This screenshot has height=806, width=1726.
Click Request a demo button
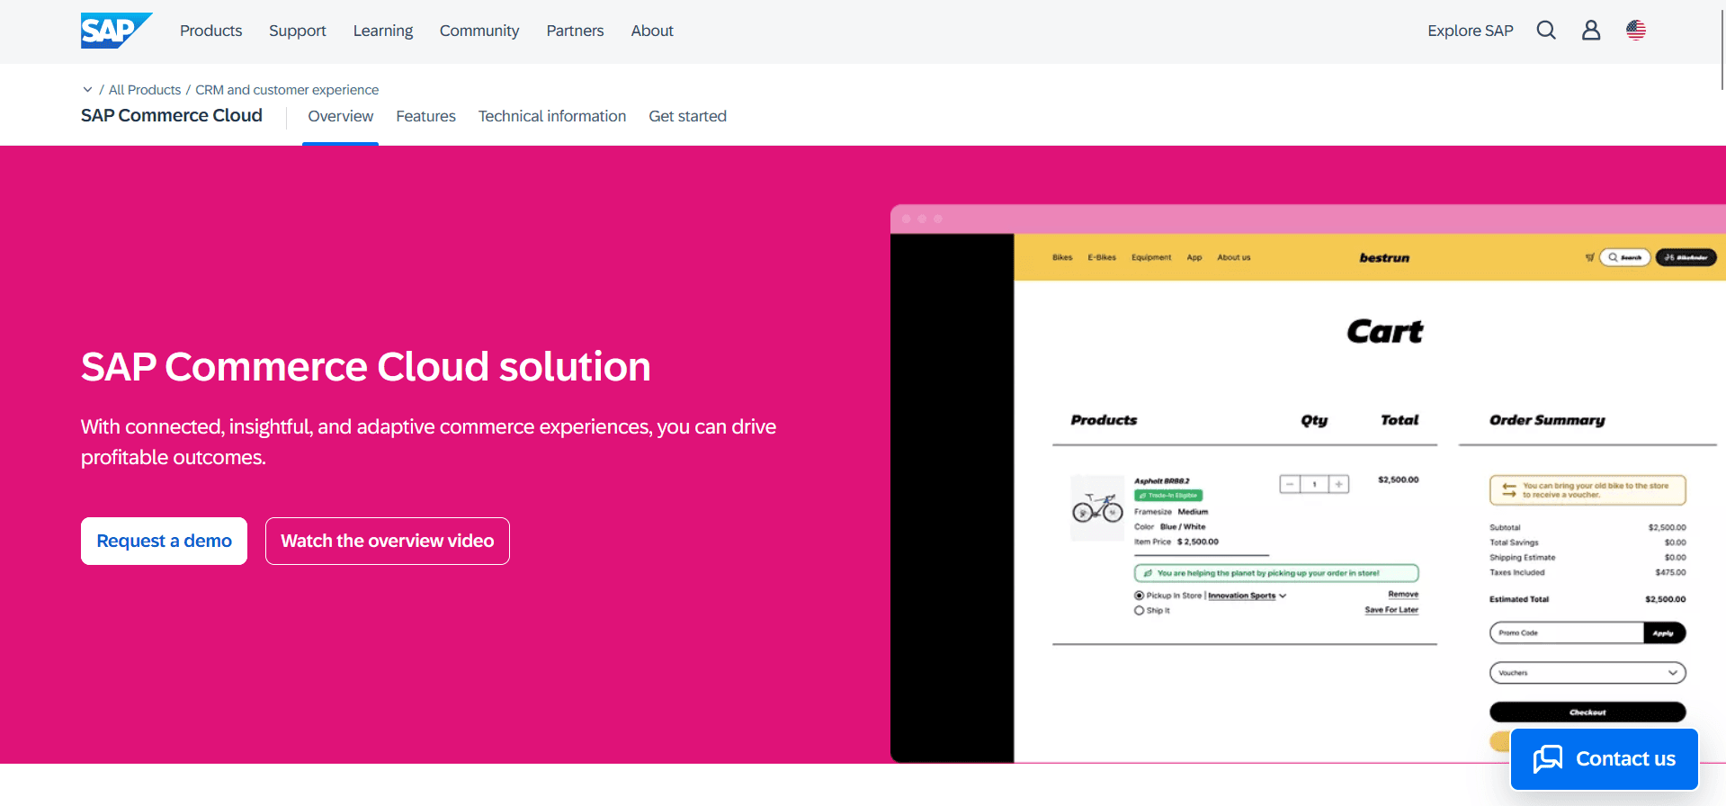pyautogui.click(x=164, y=541)
